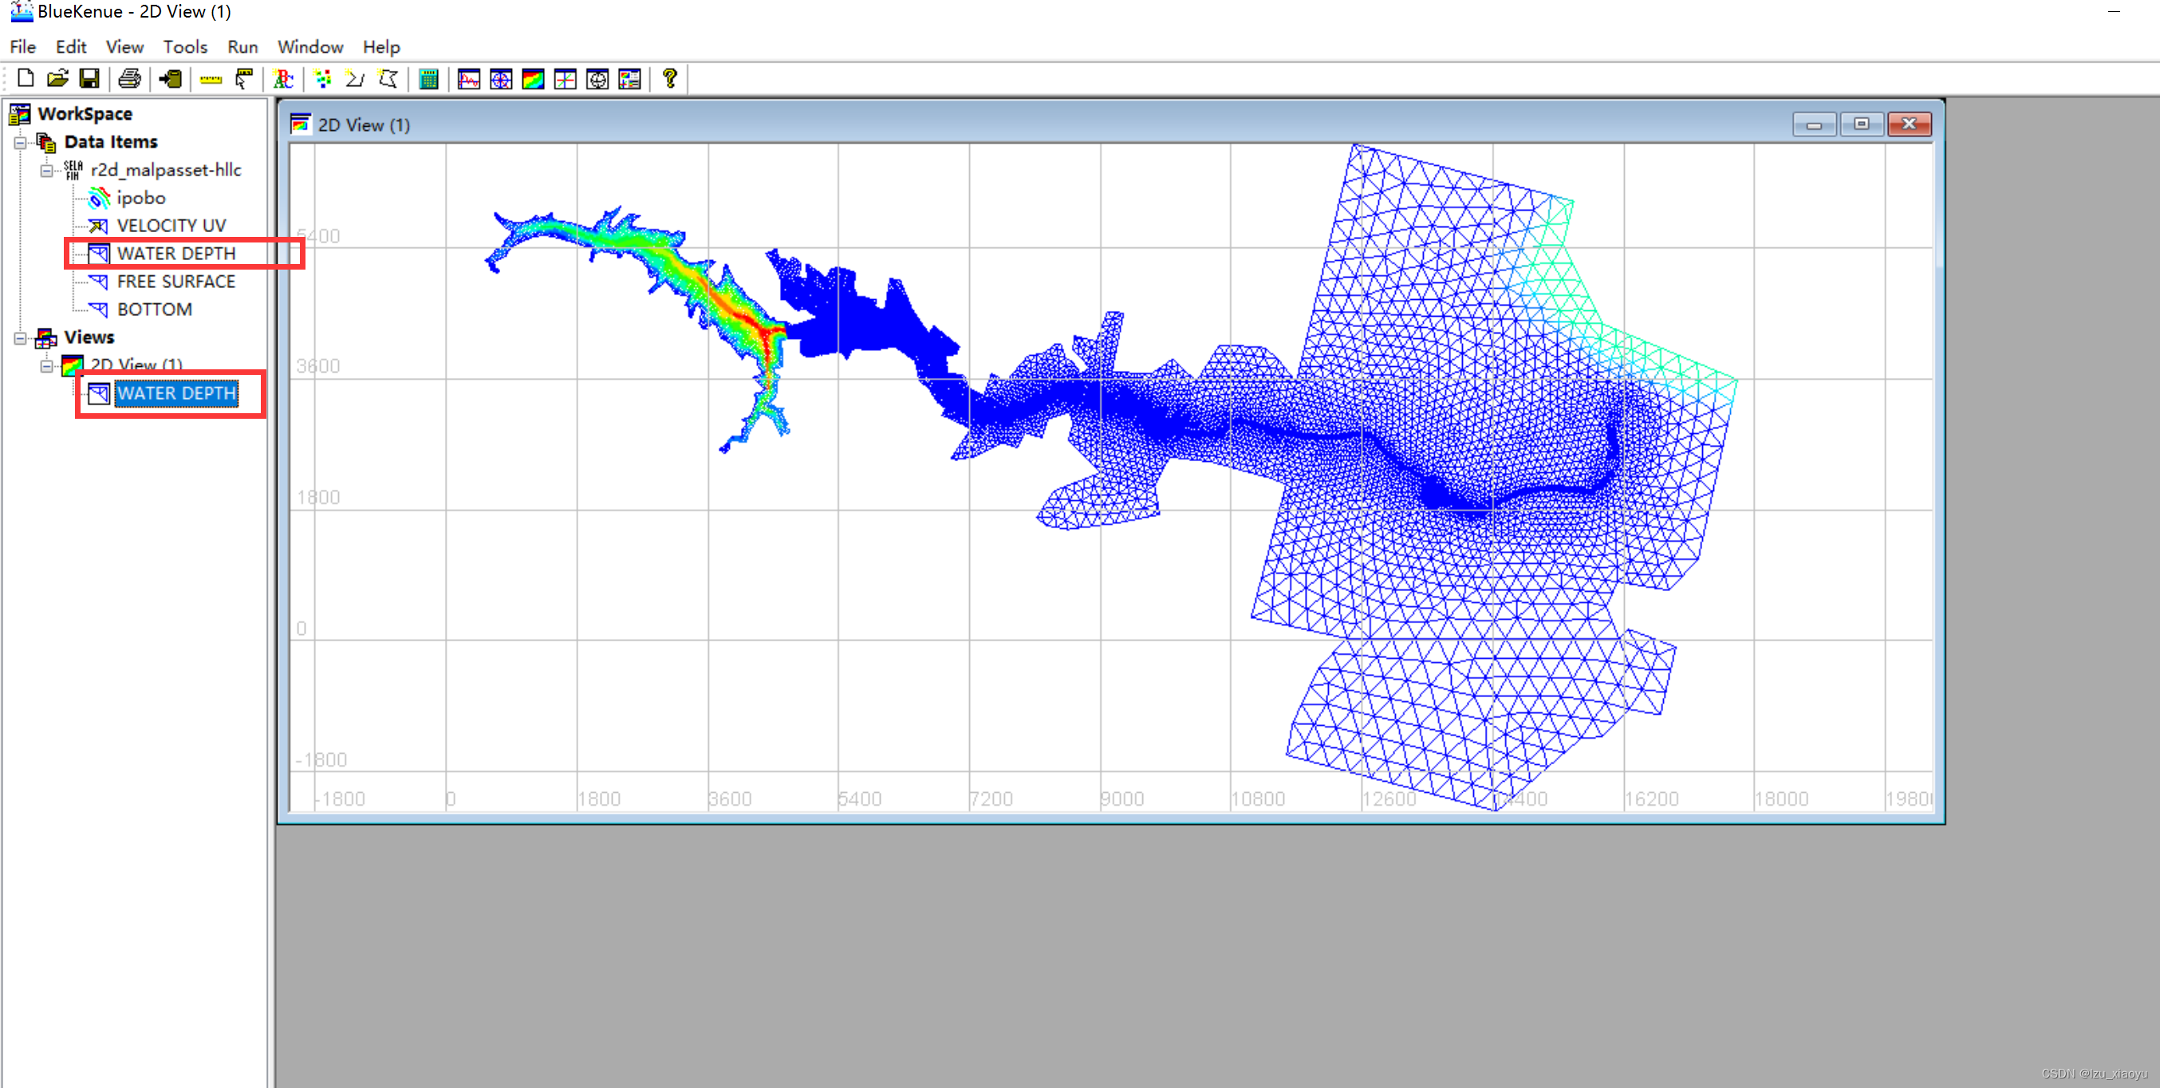Click the New file toolbar icon

pos(26,79)
